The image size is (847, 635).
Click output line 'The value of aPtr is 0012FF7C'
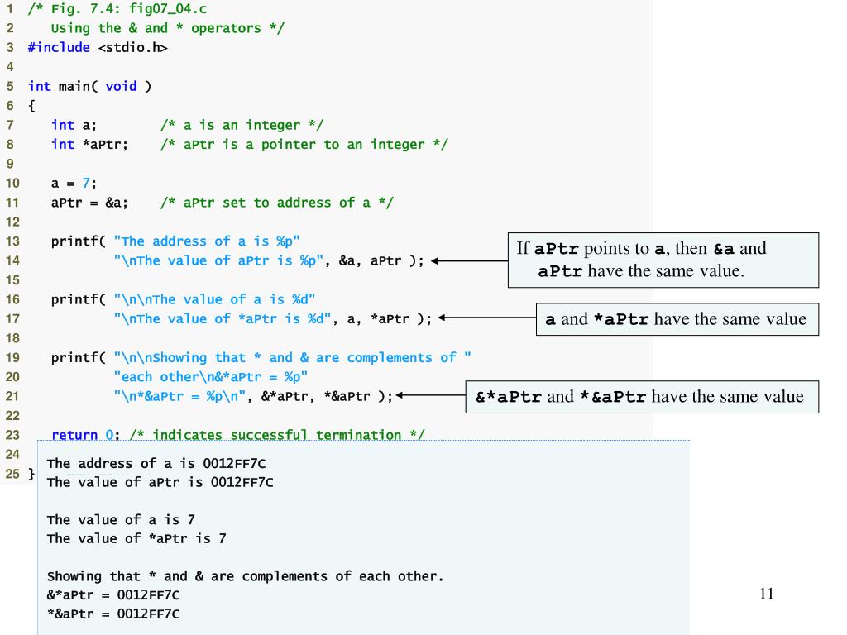(x=160, y=482)
